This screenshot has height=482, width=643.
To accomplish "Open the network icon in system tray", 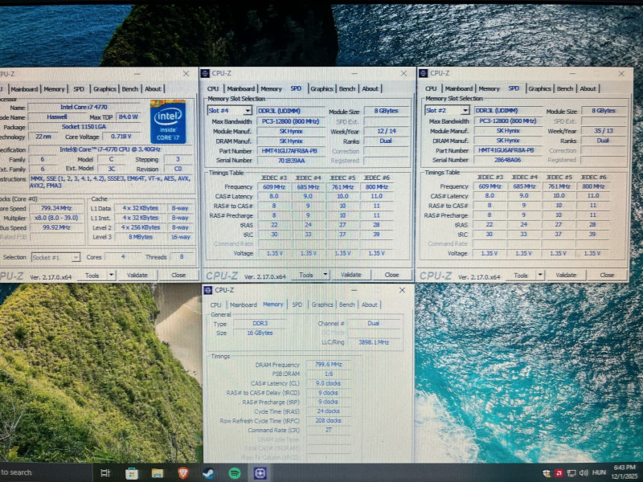I will (571, 473).
